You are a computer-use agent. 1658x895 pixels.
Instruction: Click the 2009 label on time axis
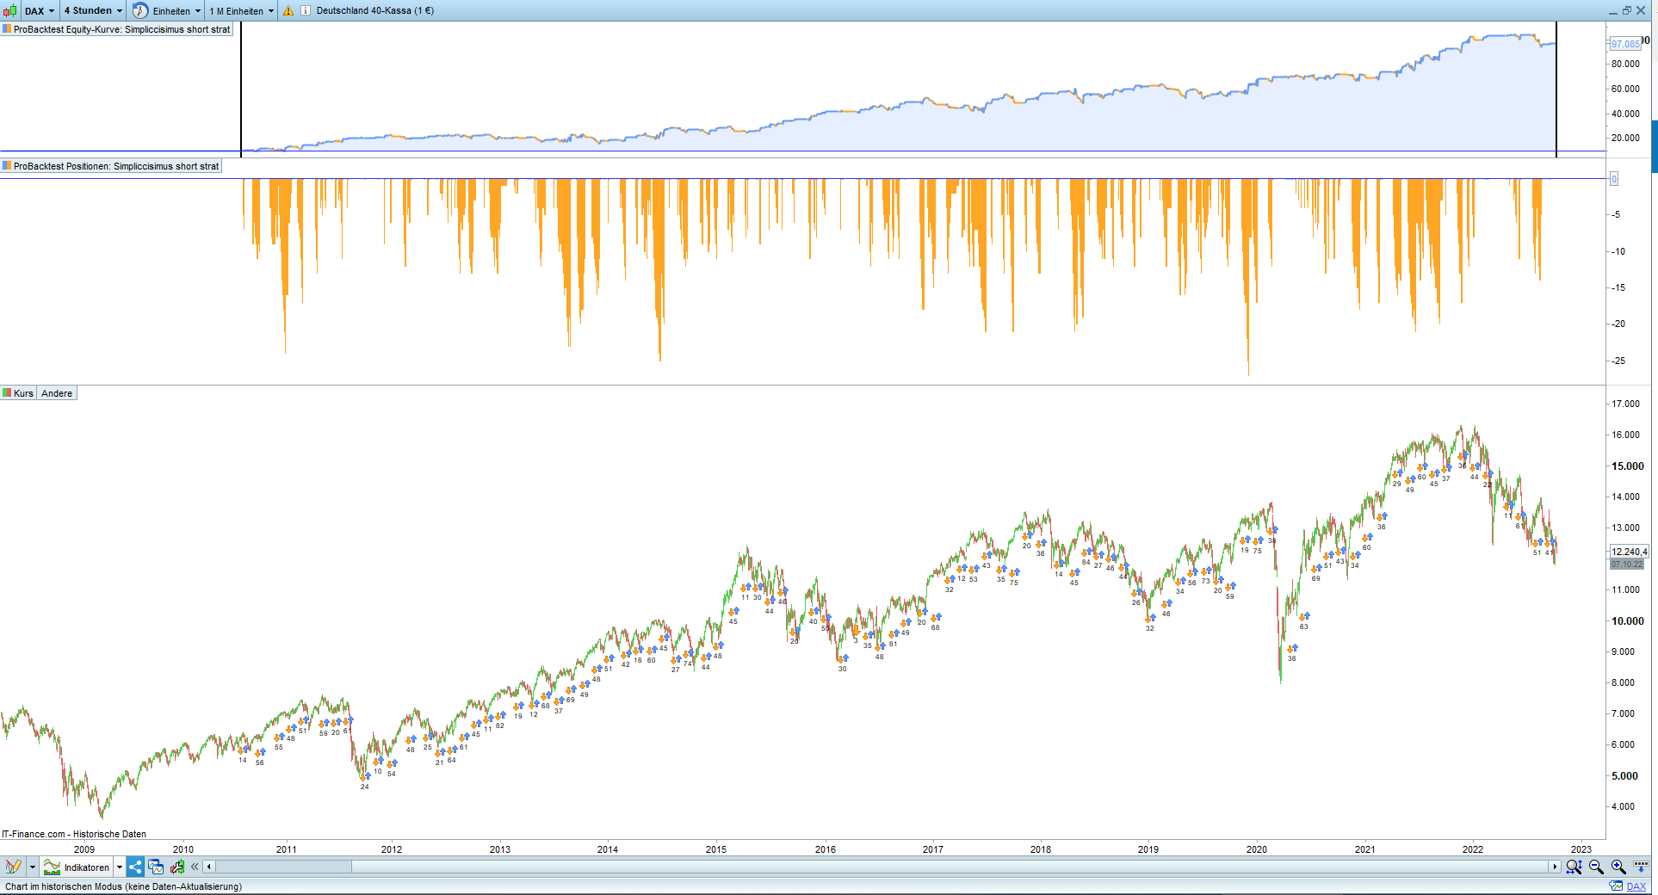[84, 849]
